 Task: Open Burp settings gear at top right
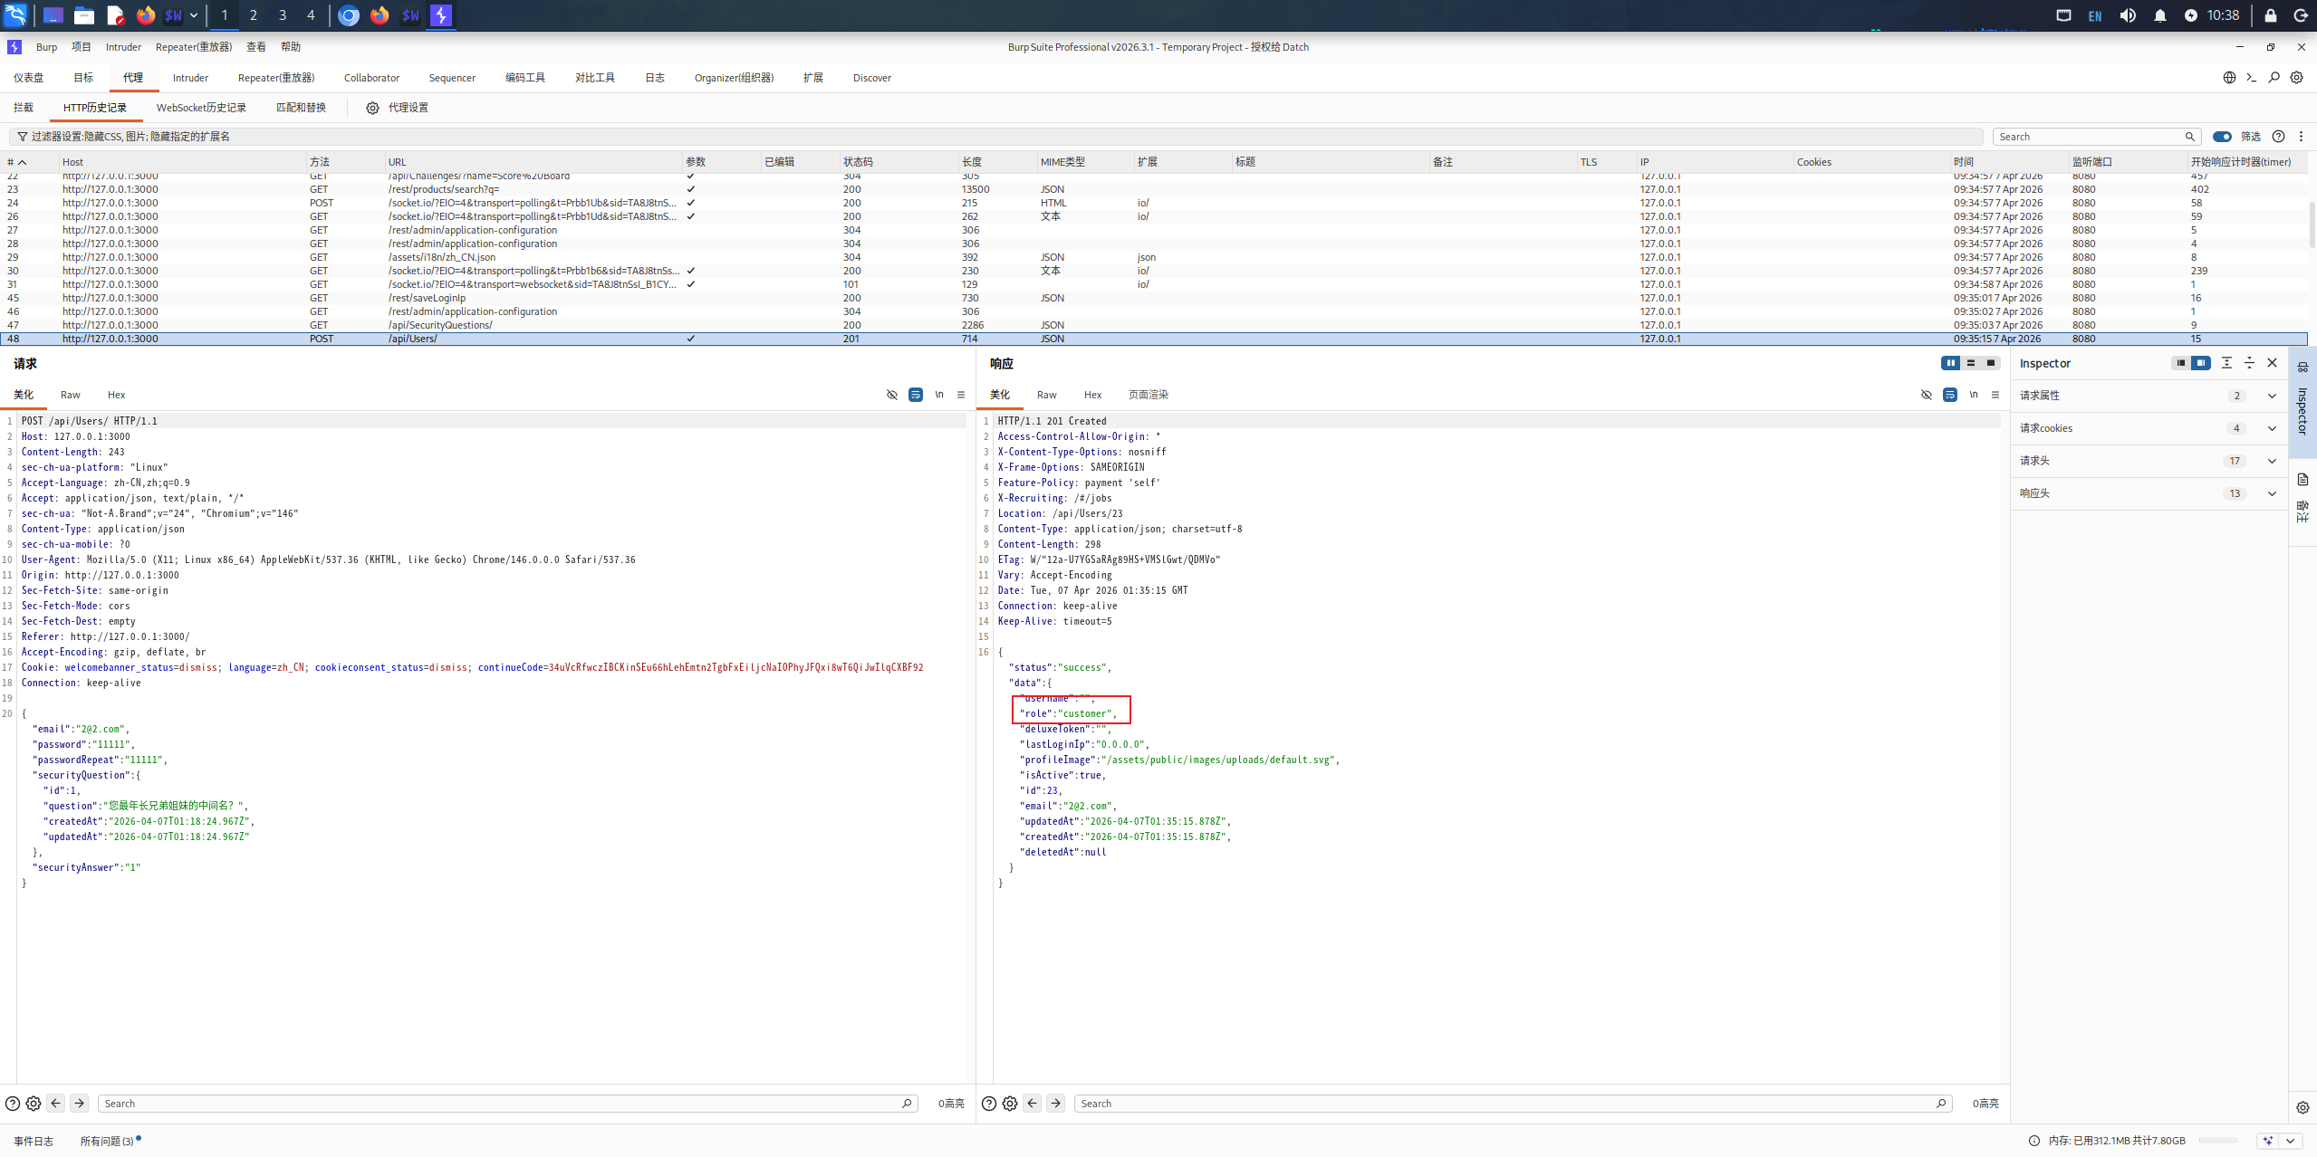pos(2297,78)
